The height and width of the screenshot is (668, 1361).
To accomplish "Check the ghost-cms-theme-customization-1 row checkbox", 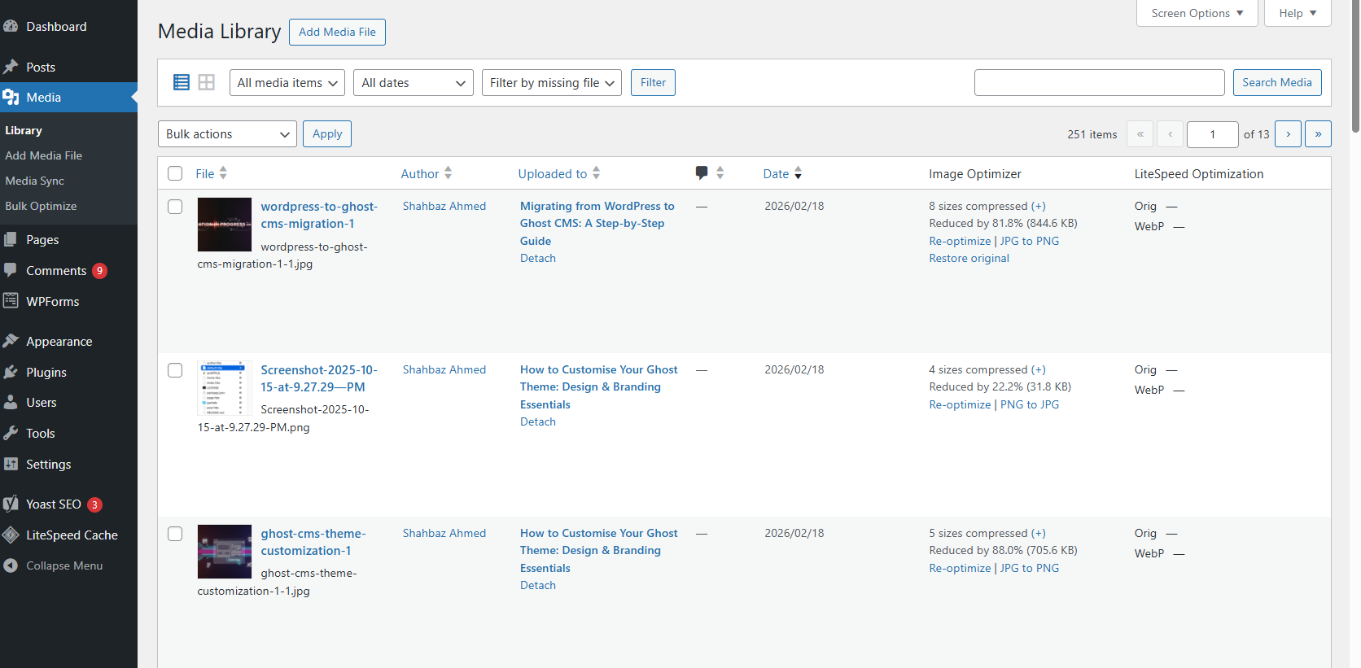I will 175,534.
